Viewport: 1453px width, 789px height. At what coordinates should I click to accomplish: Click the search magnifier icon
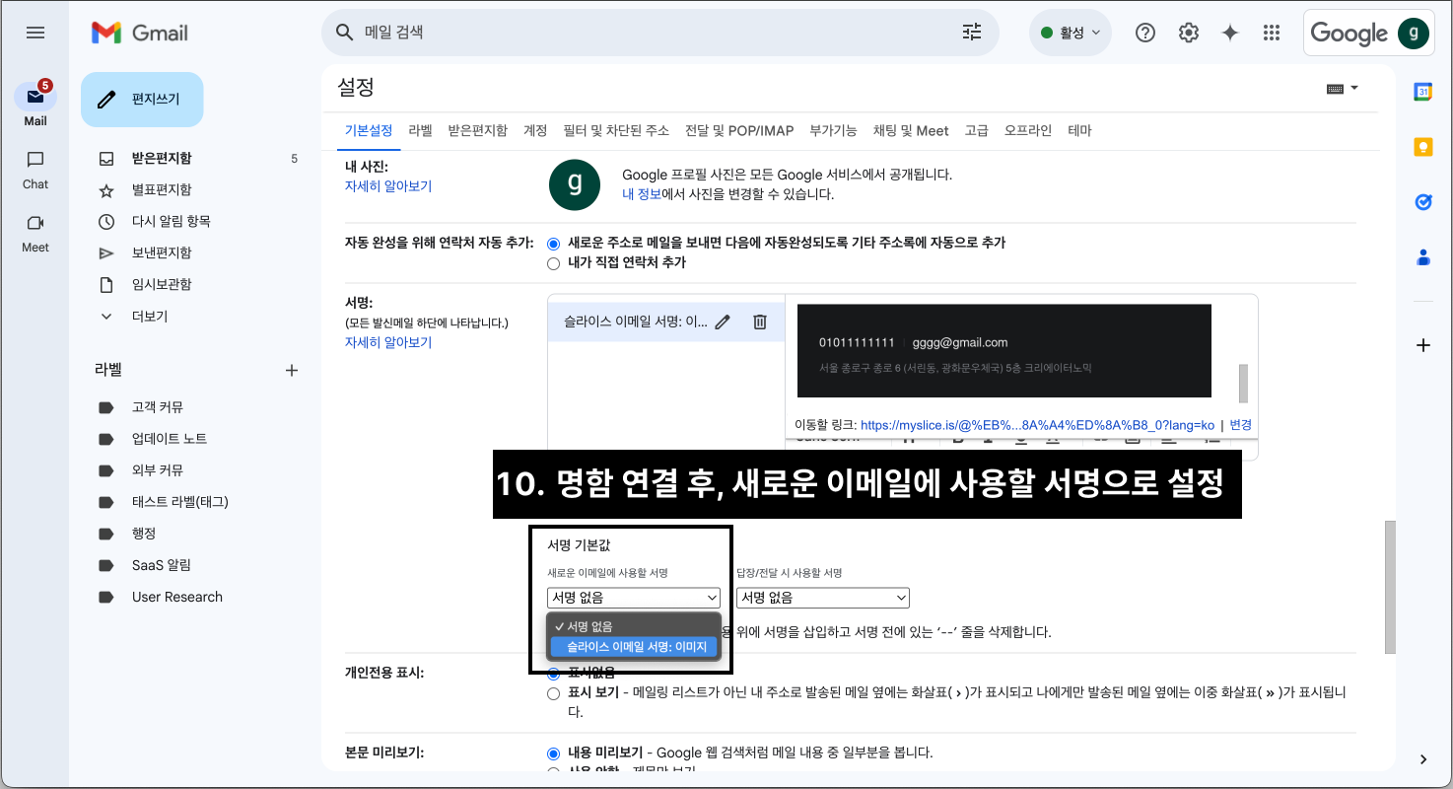[344, 33]
